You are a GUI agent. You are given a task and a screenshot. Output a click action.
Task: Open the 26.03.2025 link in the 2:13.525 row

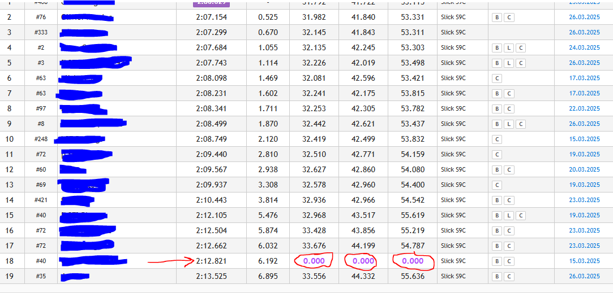click(585, 277)
